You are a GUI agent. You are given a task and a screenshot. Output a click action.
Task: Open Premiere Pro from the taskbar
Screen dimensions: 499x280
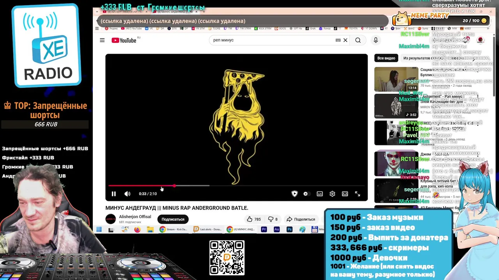[264, 230]
